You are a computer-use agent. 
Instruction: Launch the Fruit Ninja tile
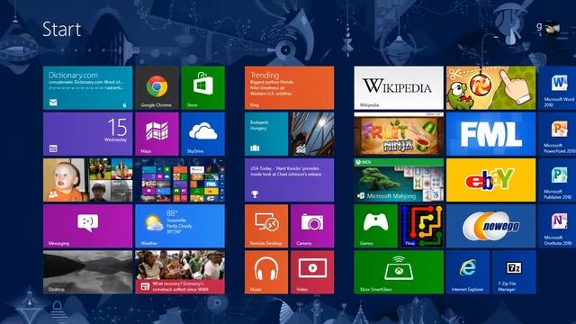pos(399,134)
